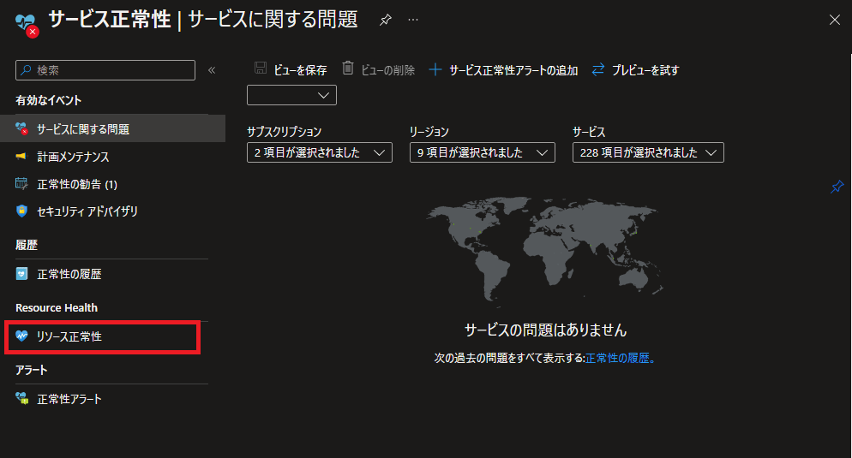Click サービスの問題はありません text
This screenshot has height=458, width=852.
click(545, 330)
